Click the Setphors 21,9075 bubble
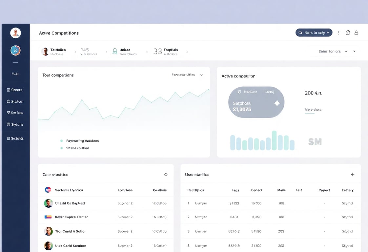 [256, 102]
